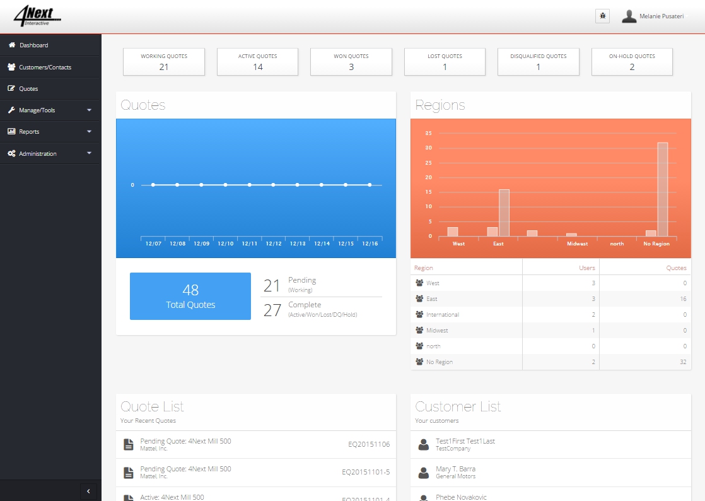
Task: Expand the Reports submenu arrow
Action: [x=89, y=131]
